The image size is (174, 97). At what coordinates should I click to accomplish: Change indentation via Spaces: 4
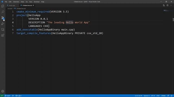pyautogui.click(x=147, y=96)
